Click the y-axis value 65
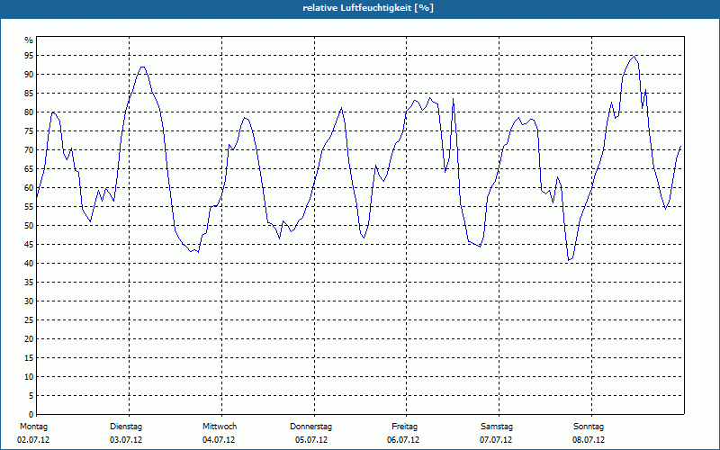The height and width of the screenshot is (450, 720). [x=29, y=169]
